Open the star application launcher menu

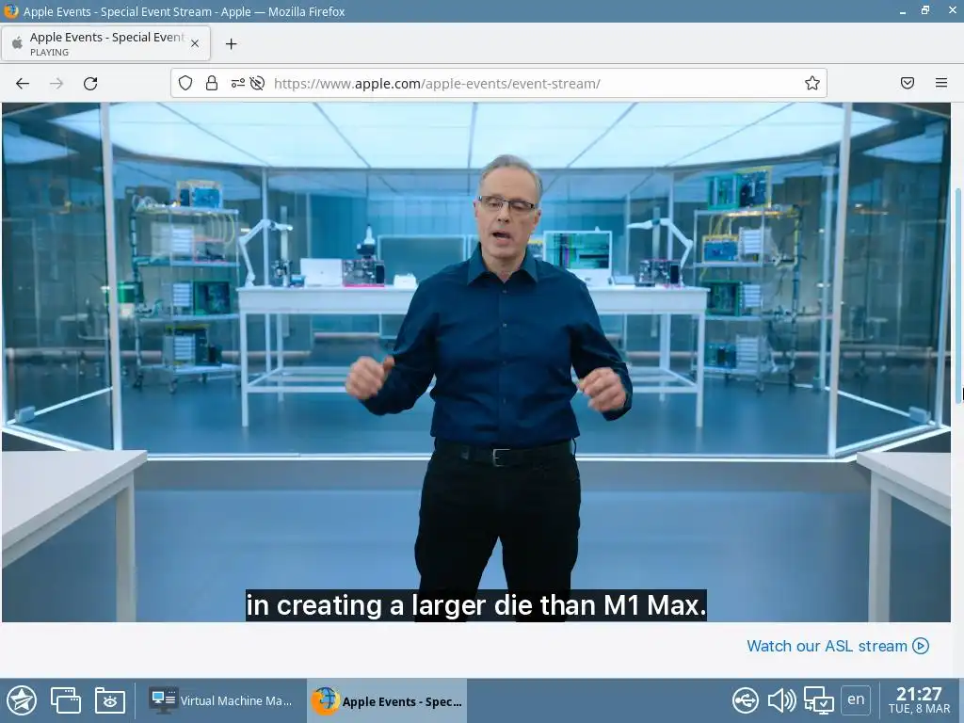[22, 700]
